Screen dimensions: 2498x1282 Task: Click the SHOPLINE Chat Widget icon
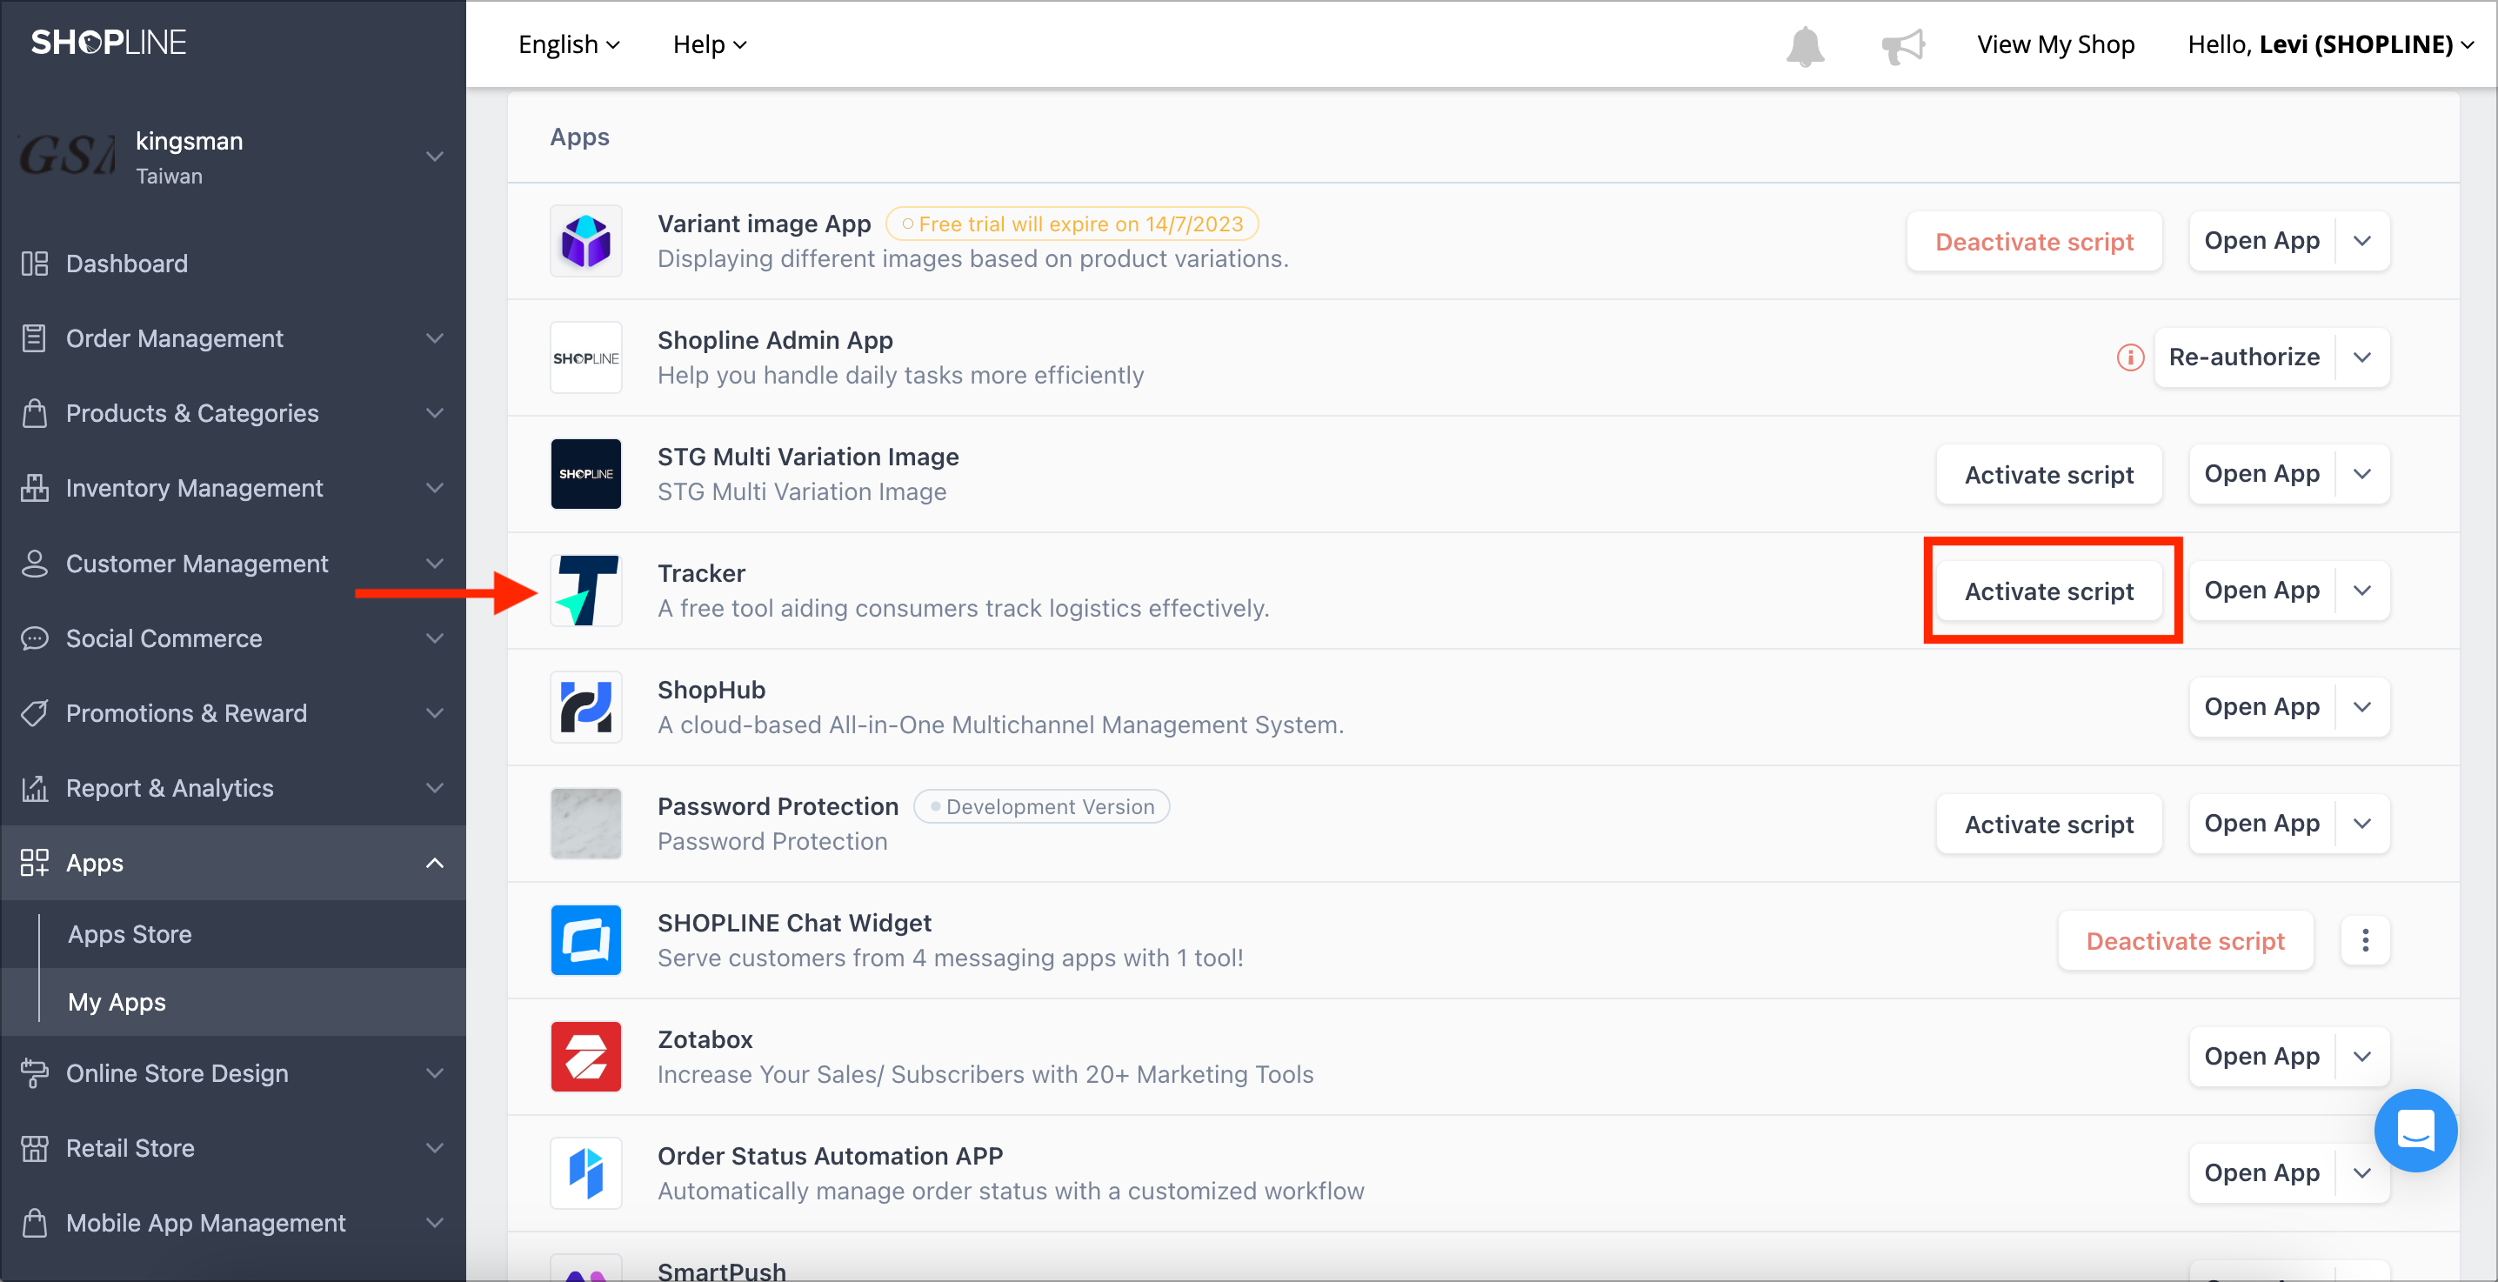click(x=585, y=939)
